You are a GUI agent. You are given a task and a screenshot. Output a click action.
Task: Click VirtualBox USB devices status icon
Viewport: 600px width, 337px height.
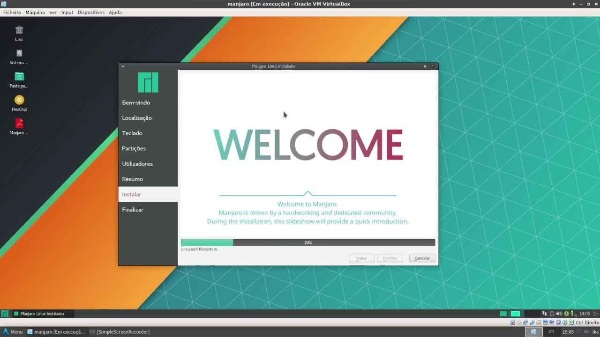click(x=532, y=322)
